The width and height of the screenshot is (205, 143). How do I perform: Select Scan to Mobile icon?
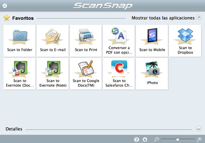point(152,41)
